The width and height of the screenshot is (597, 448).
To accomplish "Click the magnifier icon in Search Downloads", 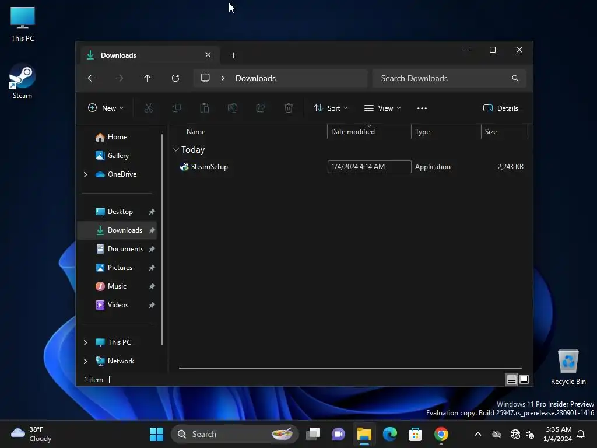I will tap(515, 78).
